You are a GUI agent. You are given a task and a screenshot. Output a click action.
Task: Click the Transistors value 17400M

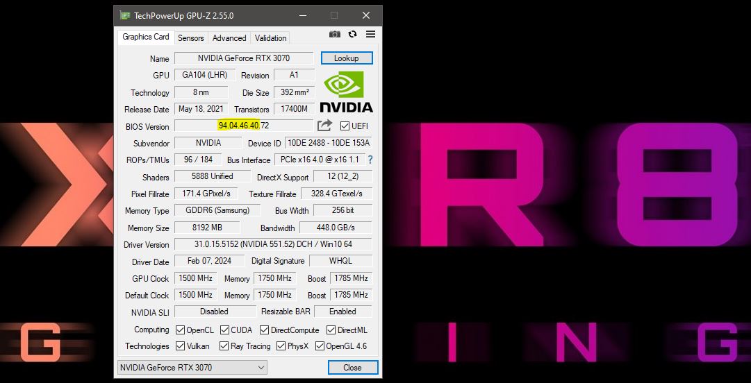point(294,109)
